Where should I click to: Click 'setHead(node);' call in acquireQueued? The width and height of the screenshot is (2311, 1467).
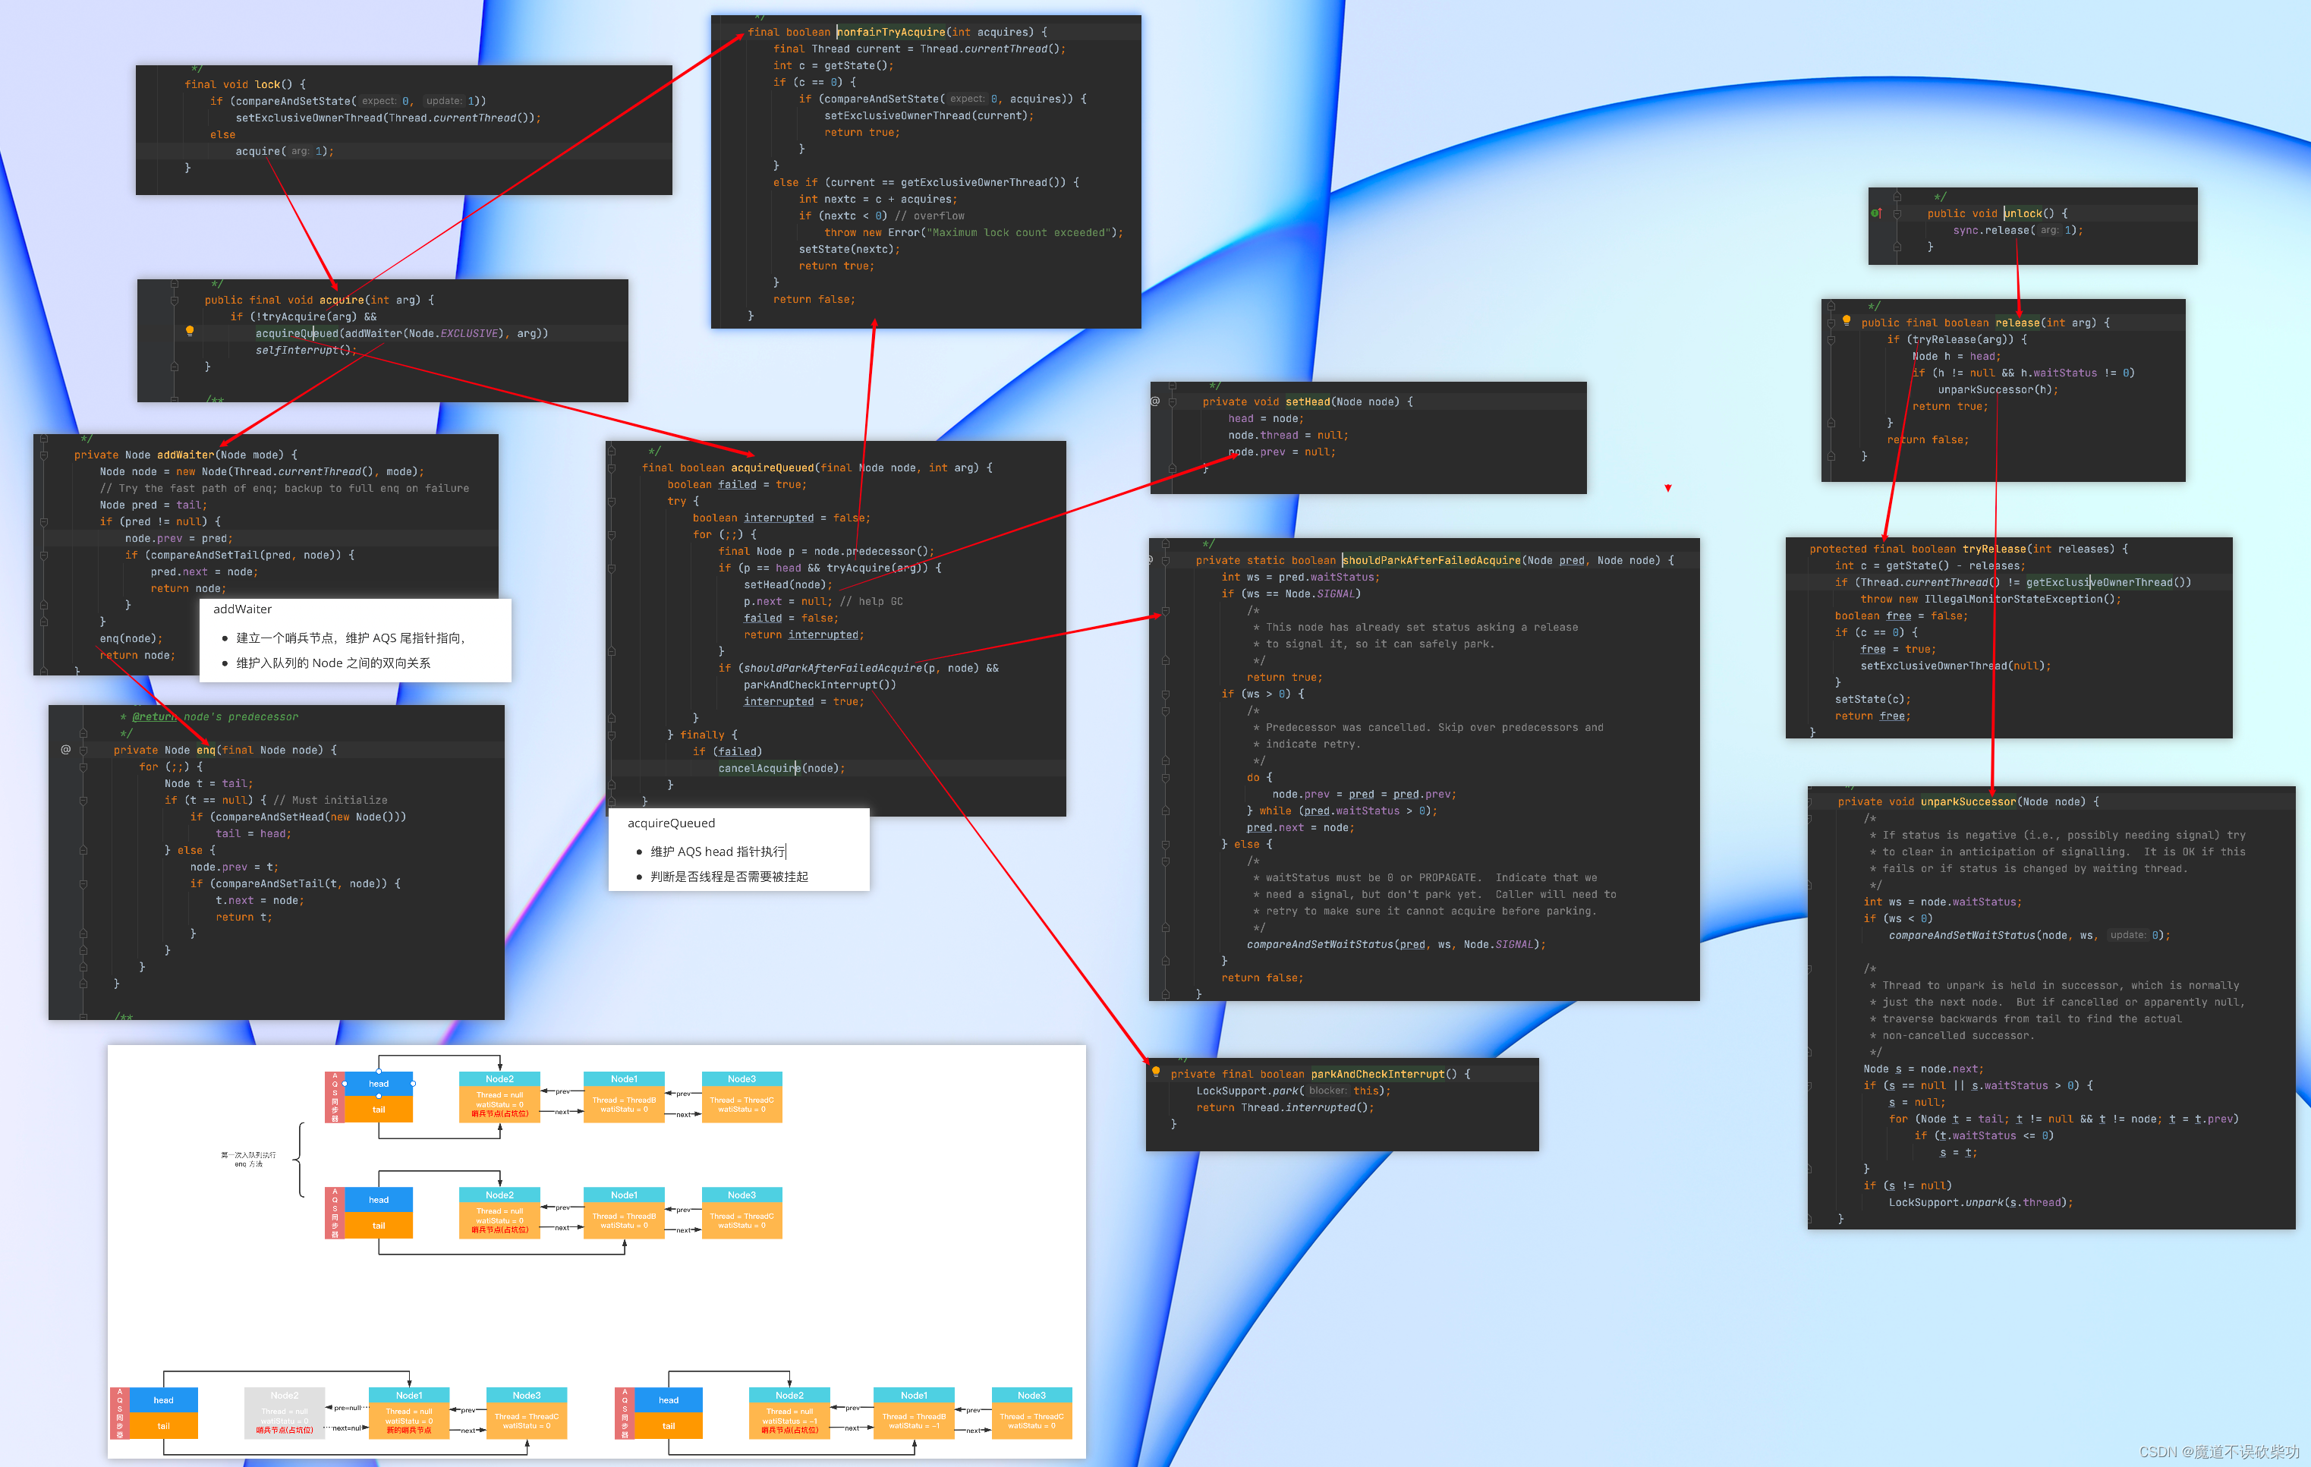click(788, 585)
